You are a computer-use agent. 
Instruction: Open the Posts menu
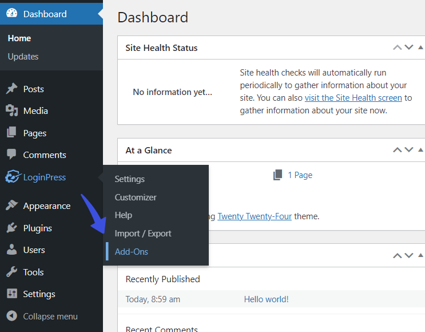[x=51, y=89]
